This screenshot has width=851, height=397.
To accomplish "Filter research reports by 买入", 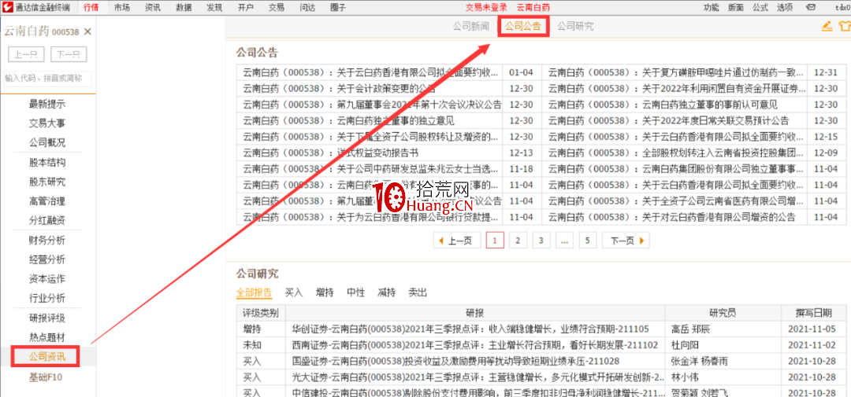I will [x=294, y=293].
